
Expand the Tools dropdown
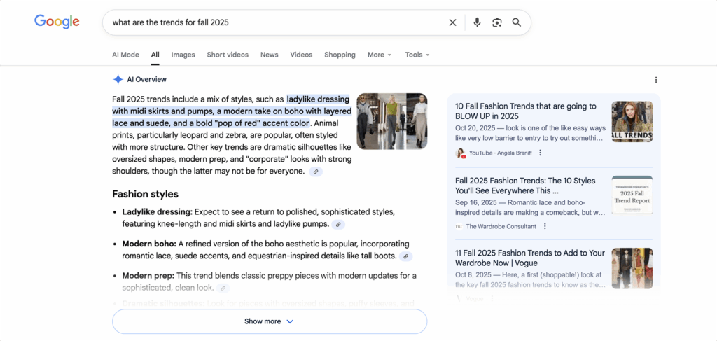click(417, 55)
